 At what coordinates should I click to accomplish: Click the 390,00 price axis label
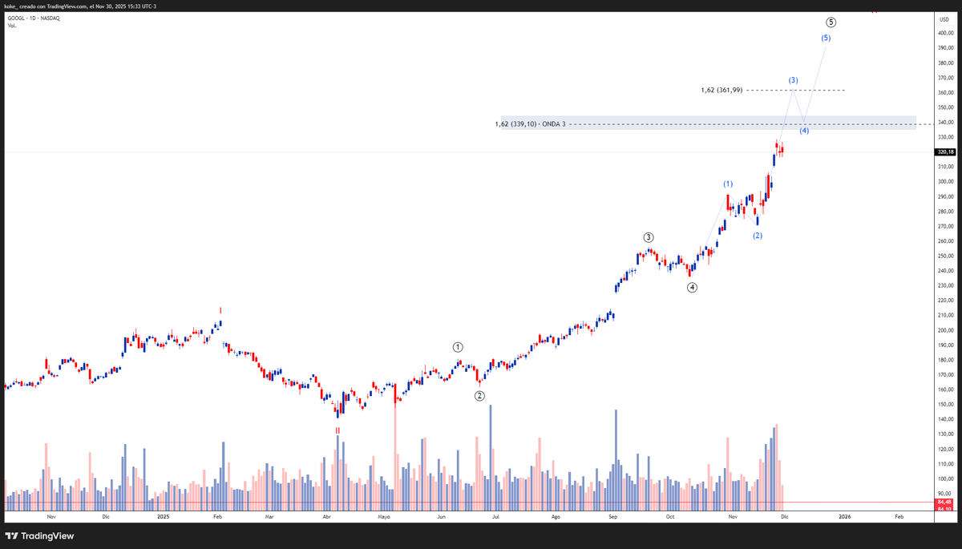click(x=945, y=48)
